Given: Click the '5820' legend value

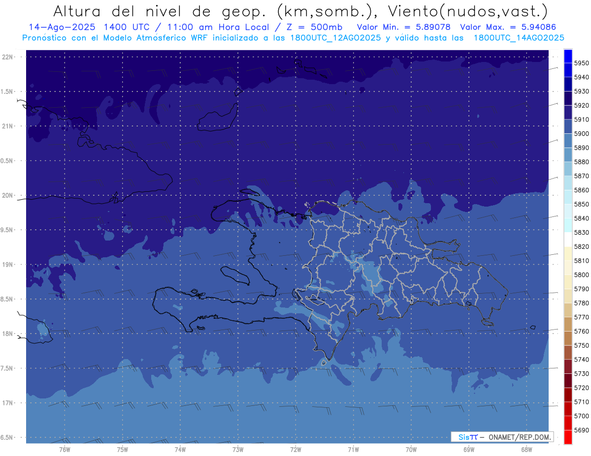Looking at the screenshot, I should tap(582, 246).
